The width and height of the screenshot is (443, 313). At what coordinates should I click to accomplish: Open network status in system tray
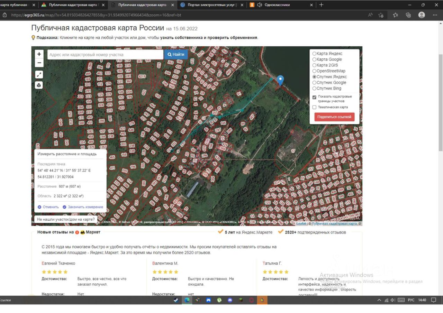[x=386, y=300]
